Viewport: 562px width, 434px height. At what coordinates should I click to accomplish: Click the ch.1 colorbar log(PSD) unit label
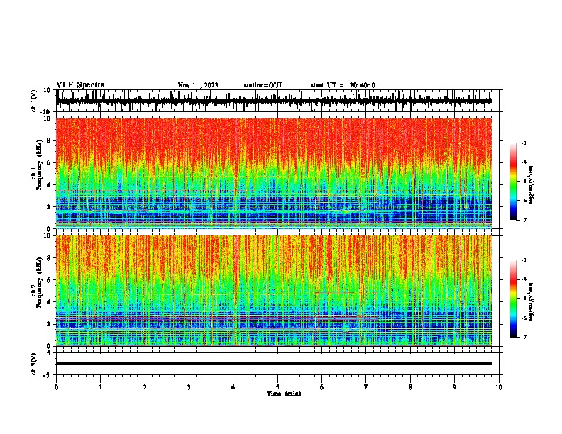tap(531, 185)
